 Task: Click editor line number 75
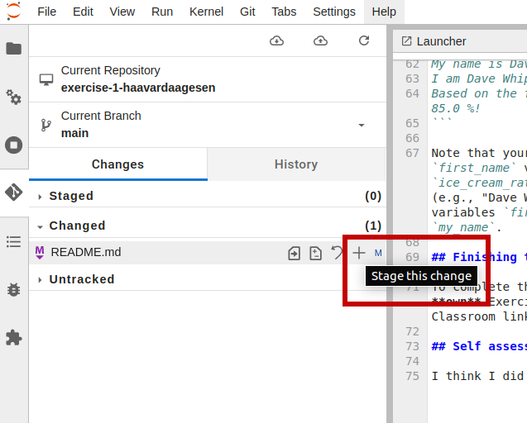[412, 376]
